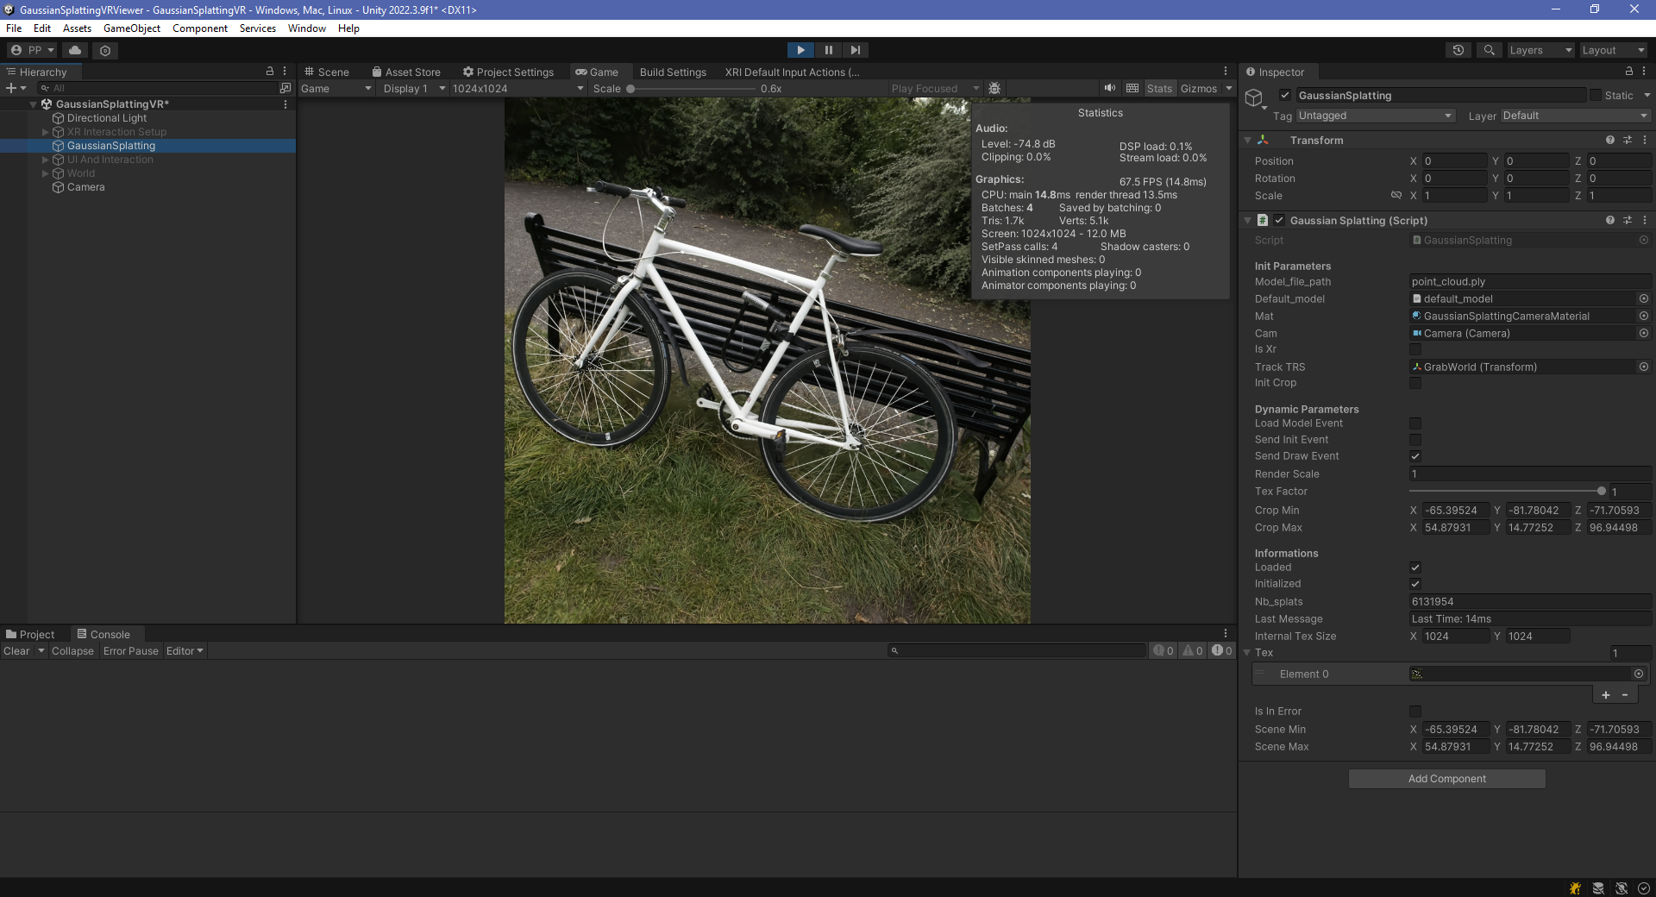Open Gaussian Splatting script help icon
This screenshot has height=897, width=1656.
1609,220
